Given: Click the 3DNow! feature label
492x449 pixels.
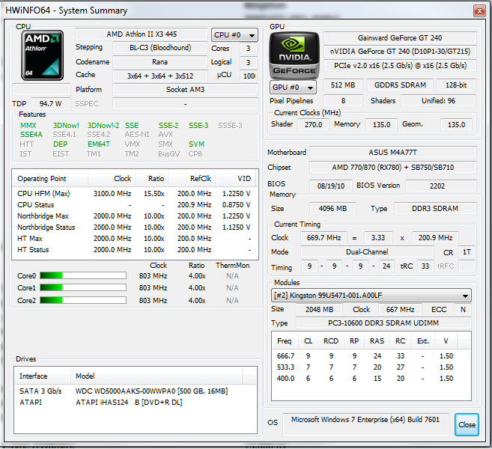Looking at the screenshot, I should (66, 126).
